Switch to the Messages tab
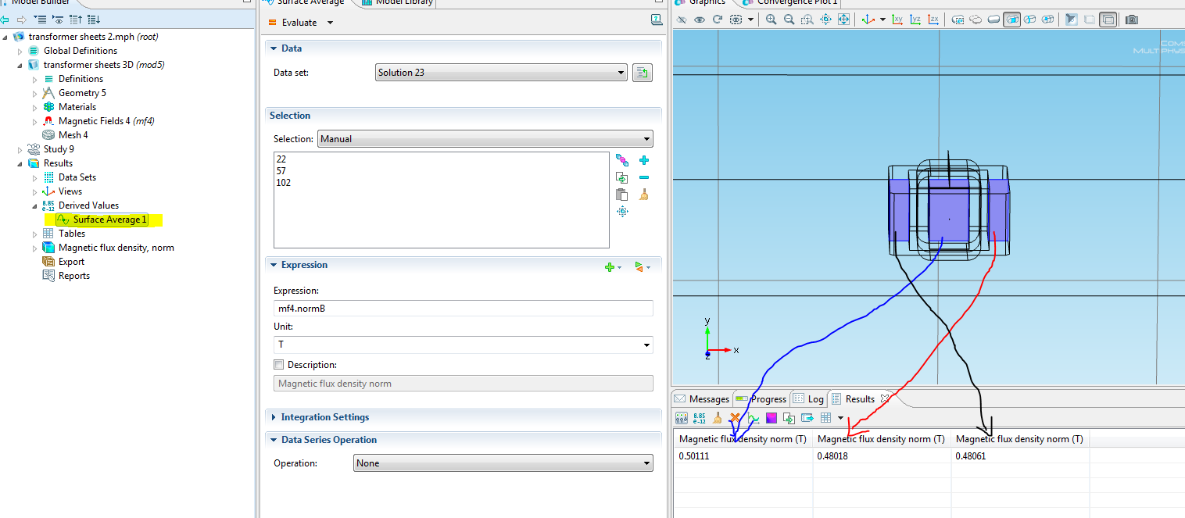 [702, 399]
